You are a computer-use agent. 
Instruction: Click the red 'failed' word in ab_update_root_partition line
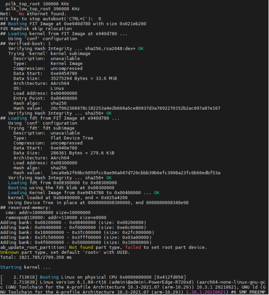coord(133,247)
